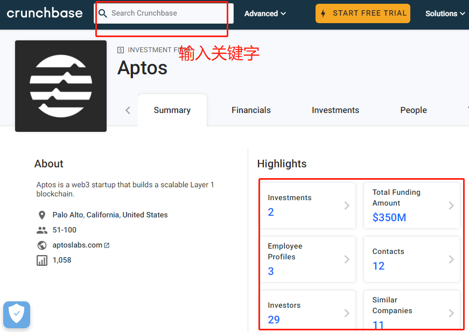Image resolution: width=469 pixels, height=332 pixels.
Task: Open the Employee Profiles card
Action: coord(308,259)
